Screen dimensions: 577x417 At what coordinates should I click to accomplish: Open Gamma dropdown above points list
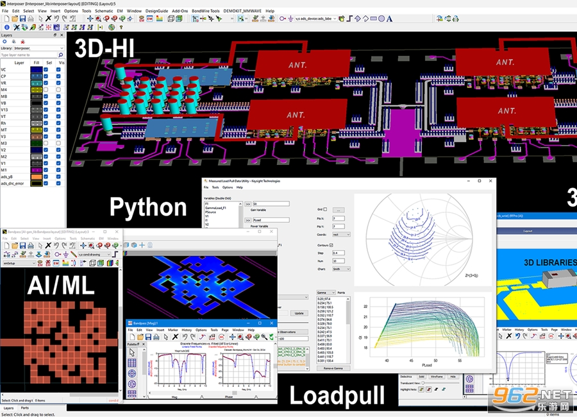point(326,293)
